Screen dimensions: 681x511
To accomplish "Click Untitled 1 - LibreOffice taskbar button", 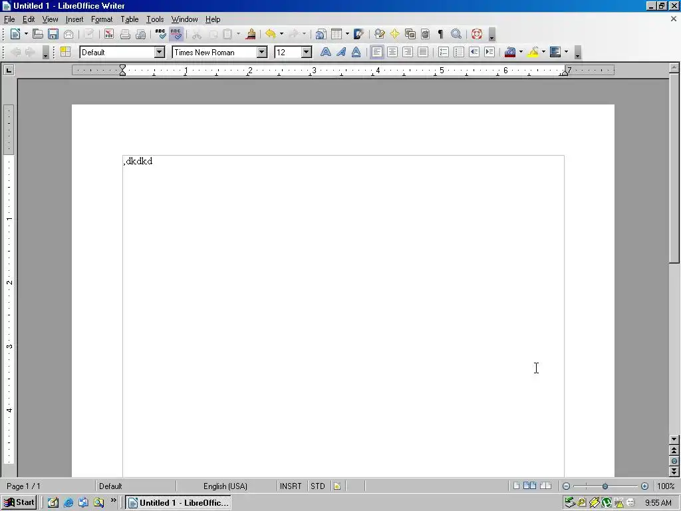I will coord(178,503).
